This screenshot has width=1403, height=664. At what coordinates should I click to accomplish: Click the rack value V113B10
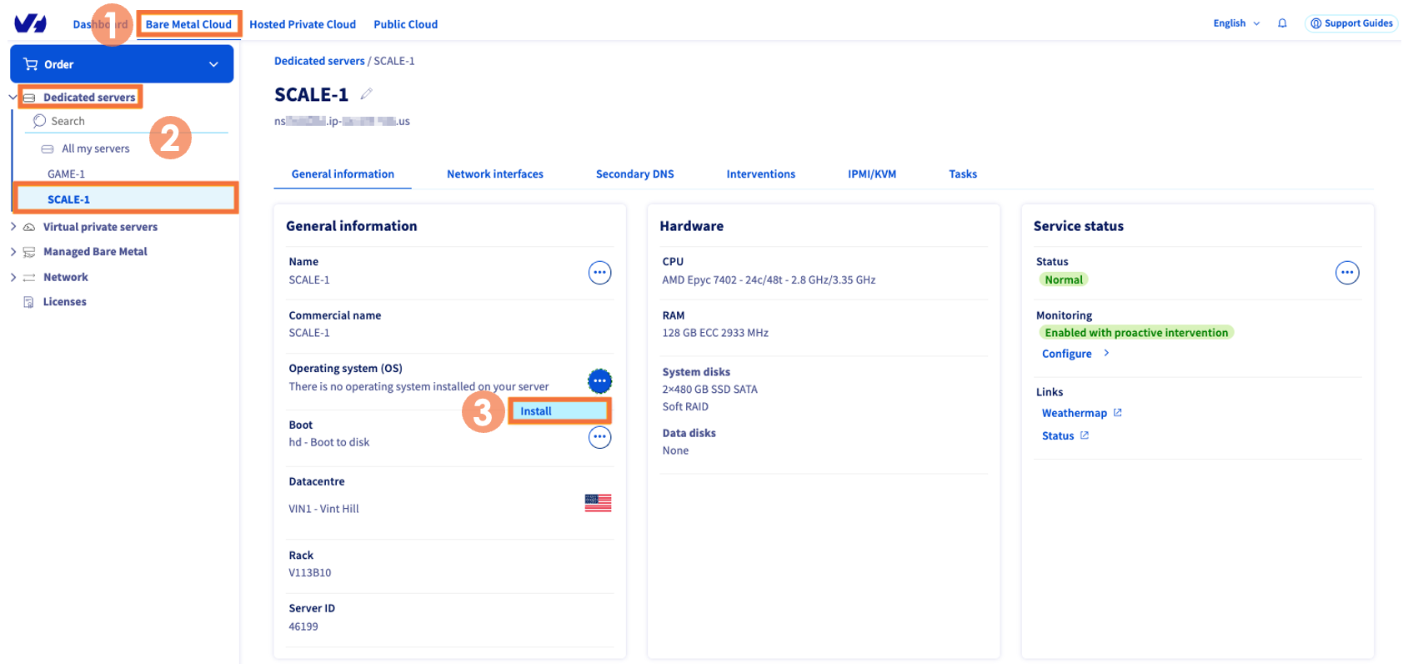click(309, 573)
